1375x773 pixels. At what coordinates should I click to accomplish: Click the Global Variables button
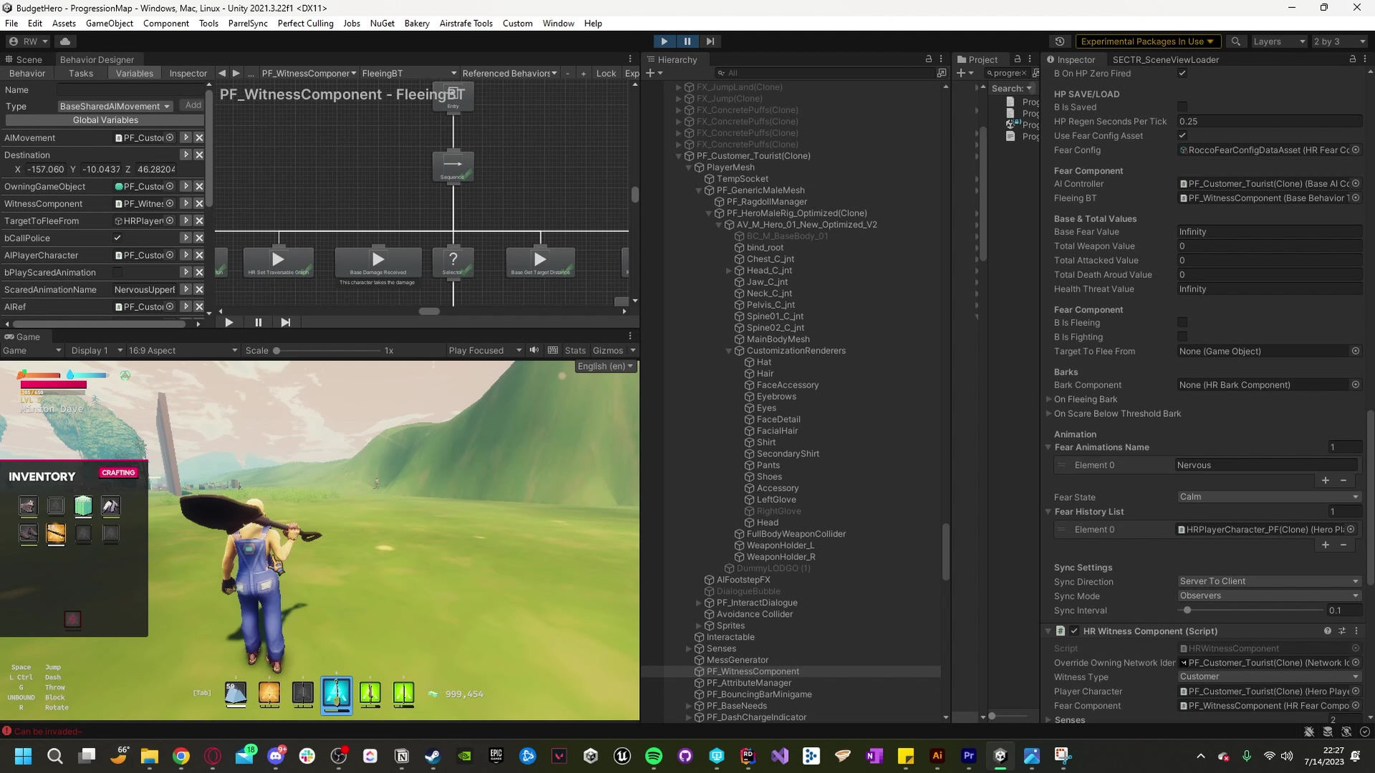pos(105,120)
